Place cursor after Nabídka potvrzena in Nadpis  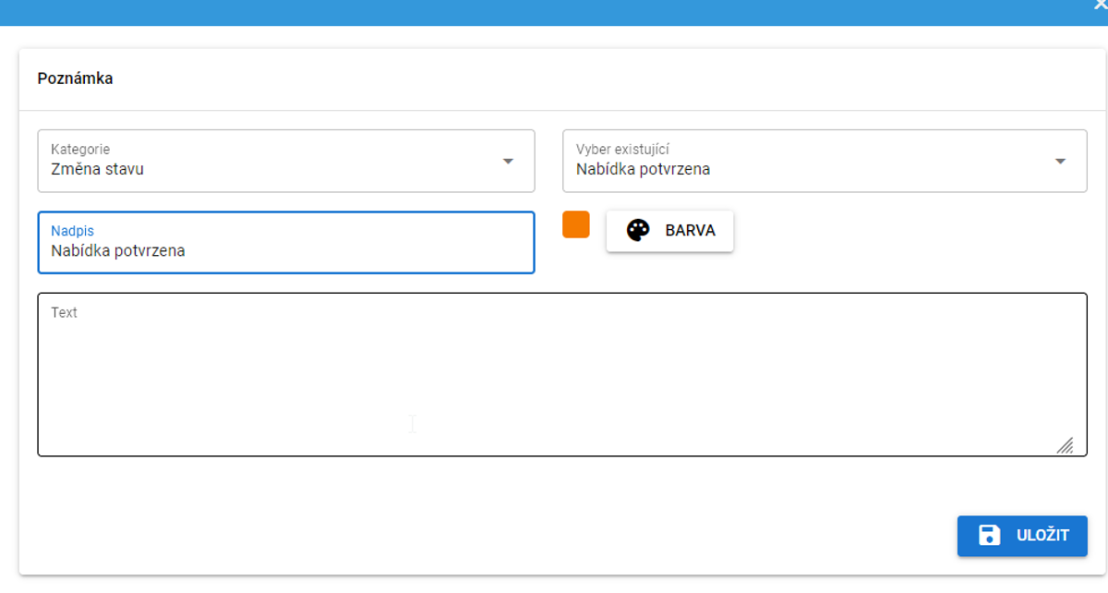(187, 251)
